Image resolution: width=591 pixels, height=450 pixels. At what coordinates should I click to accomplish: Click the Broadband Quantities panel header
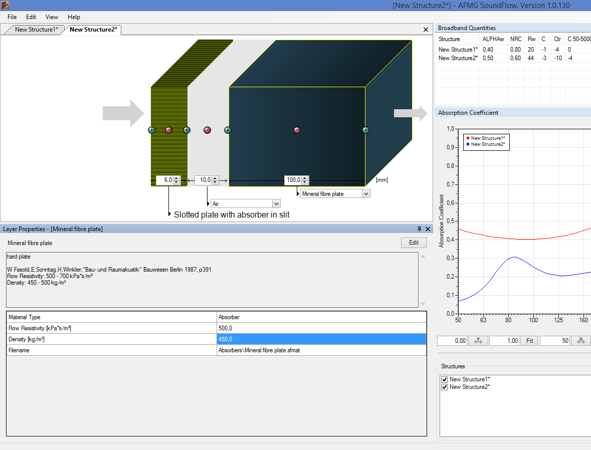tap(513, 28)
